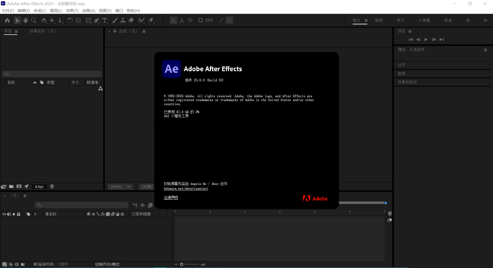This screenshot has width=493, height=268.
Task: Open the 文件(F) menu
Action: click(x=8, y=11)
